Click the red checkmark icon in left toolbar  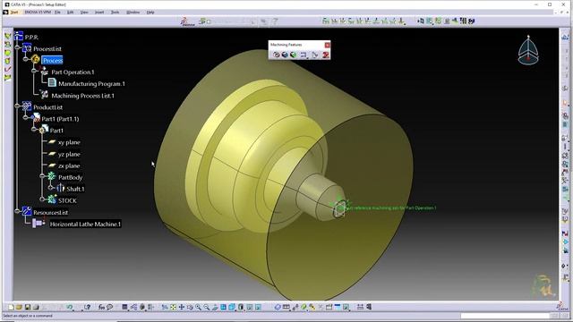pyautogui.click(x=8, y=69)
